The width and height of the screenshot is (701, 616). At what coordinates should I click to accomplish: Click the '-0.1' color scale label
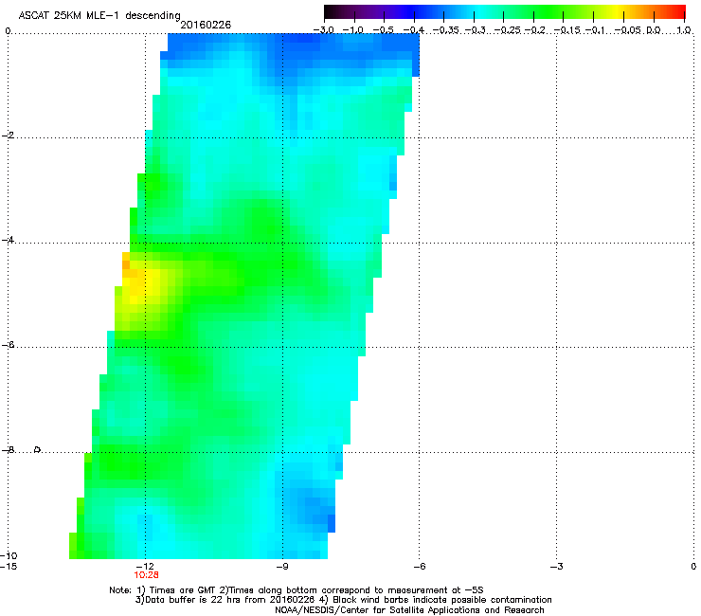[x=595, y=30]
